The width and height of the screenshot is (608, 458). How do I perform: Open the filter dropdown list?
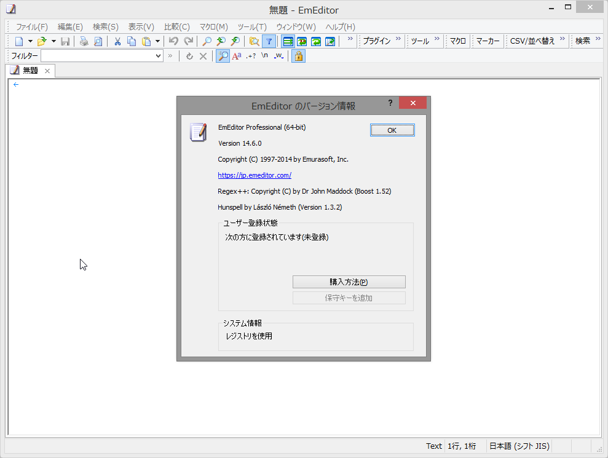[159, 56]
